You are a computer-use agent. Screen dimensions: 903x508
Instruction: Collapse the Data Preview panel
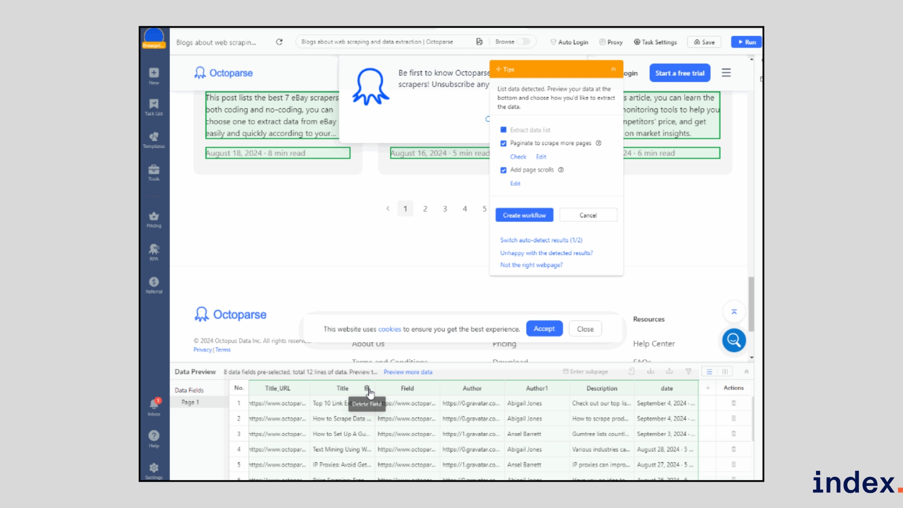746,372
